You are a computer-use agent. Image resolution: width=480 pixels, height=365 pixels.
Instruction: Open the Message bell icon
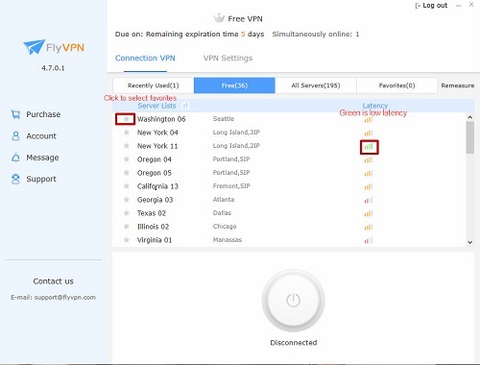[x=15, y=158]
